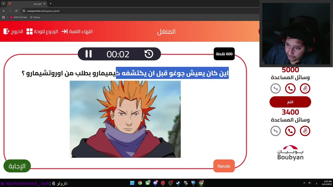This screenshot has height=187, width=333.
Task: Open OBS Studio in the taskbar
Action: [x=170, y=183]
